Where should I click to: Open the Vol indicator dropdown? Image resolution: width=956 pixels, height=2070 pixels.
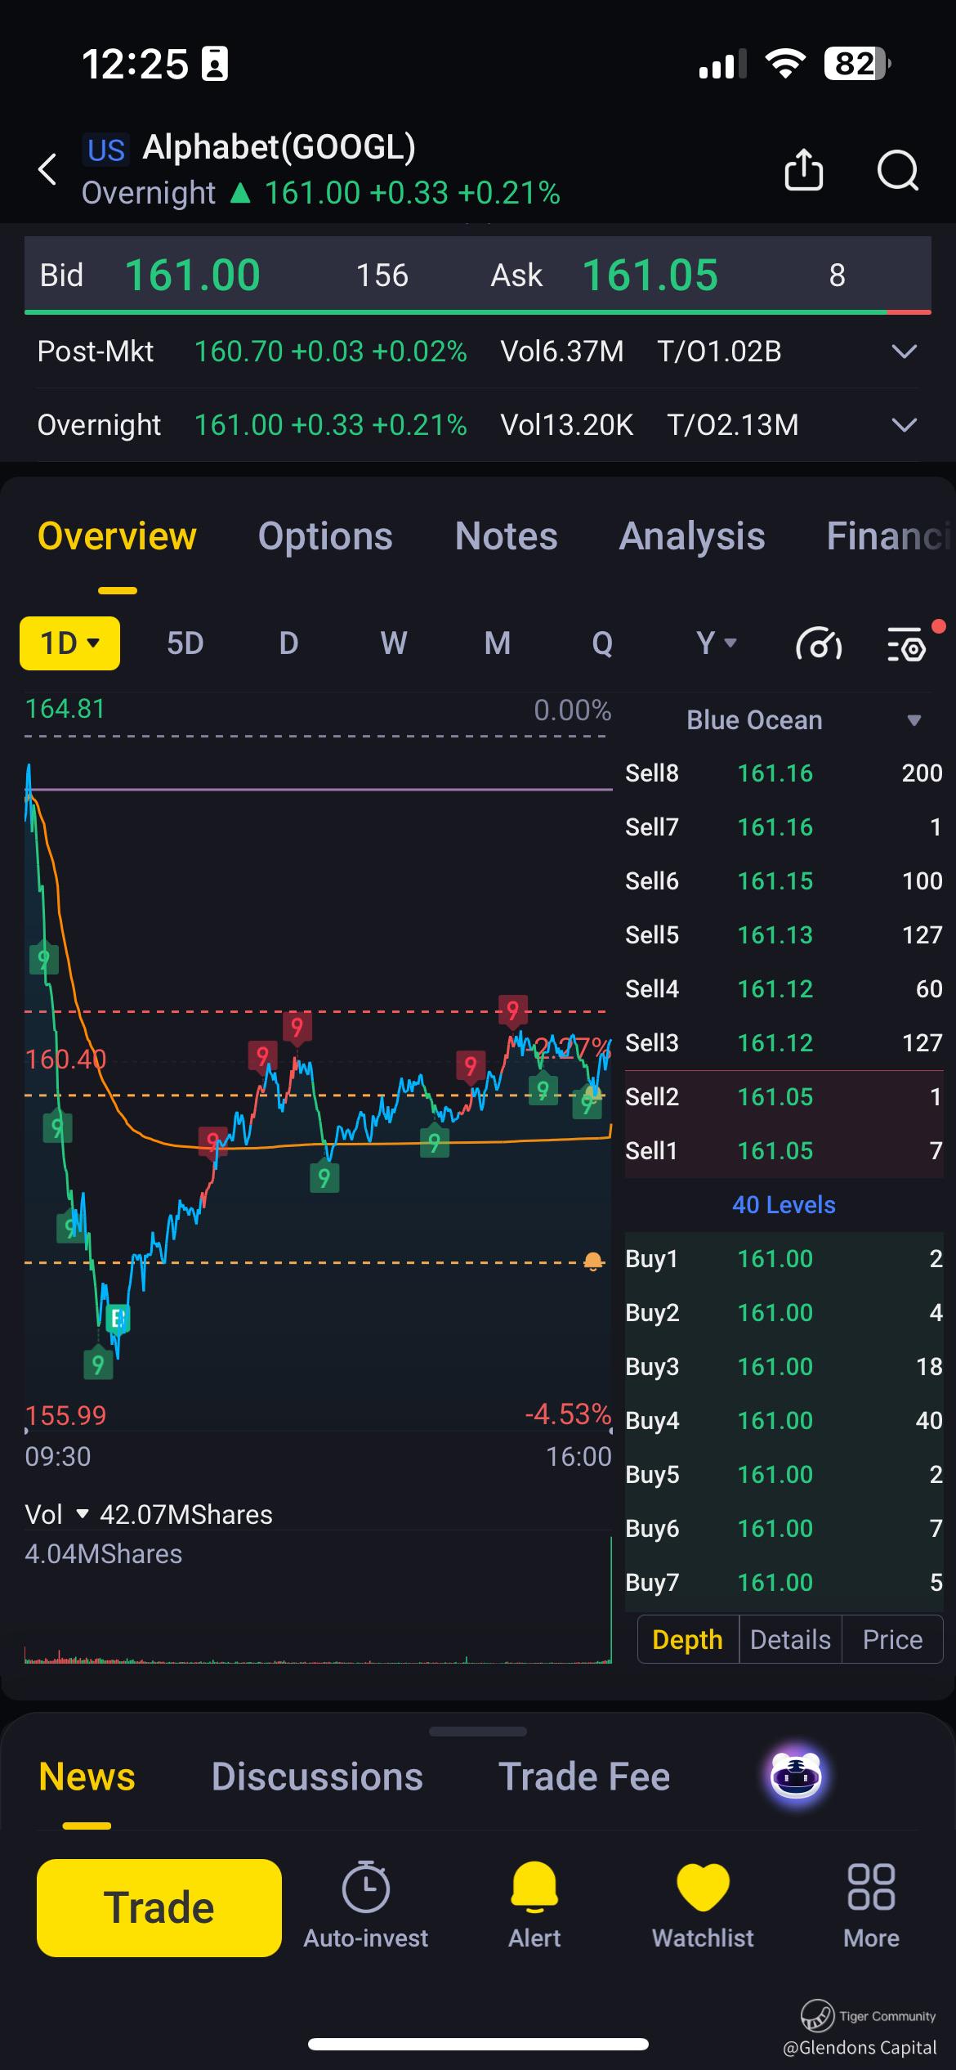[x=56, y=1514]
